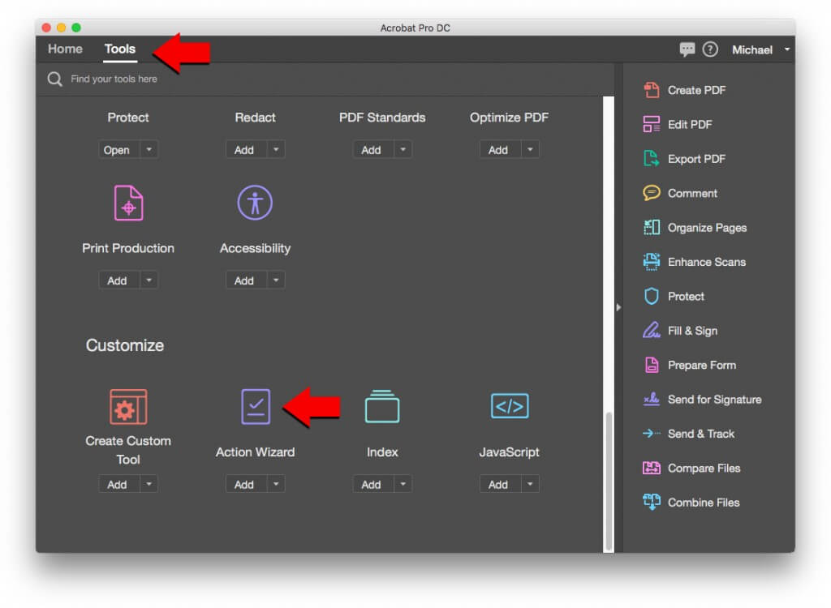
Task: Click the Comment speech bubble icon
Action: tap(652, 193)
